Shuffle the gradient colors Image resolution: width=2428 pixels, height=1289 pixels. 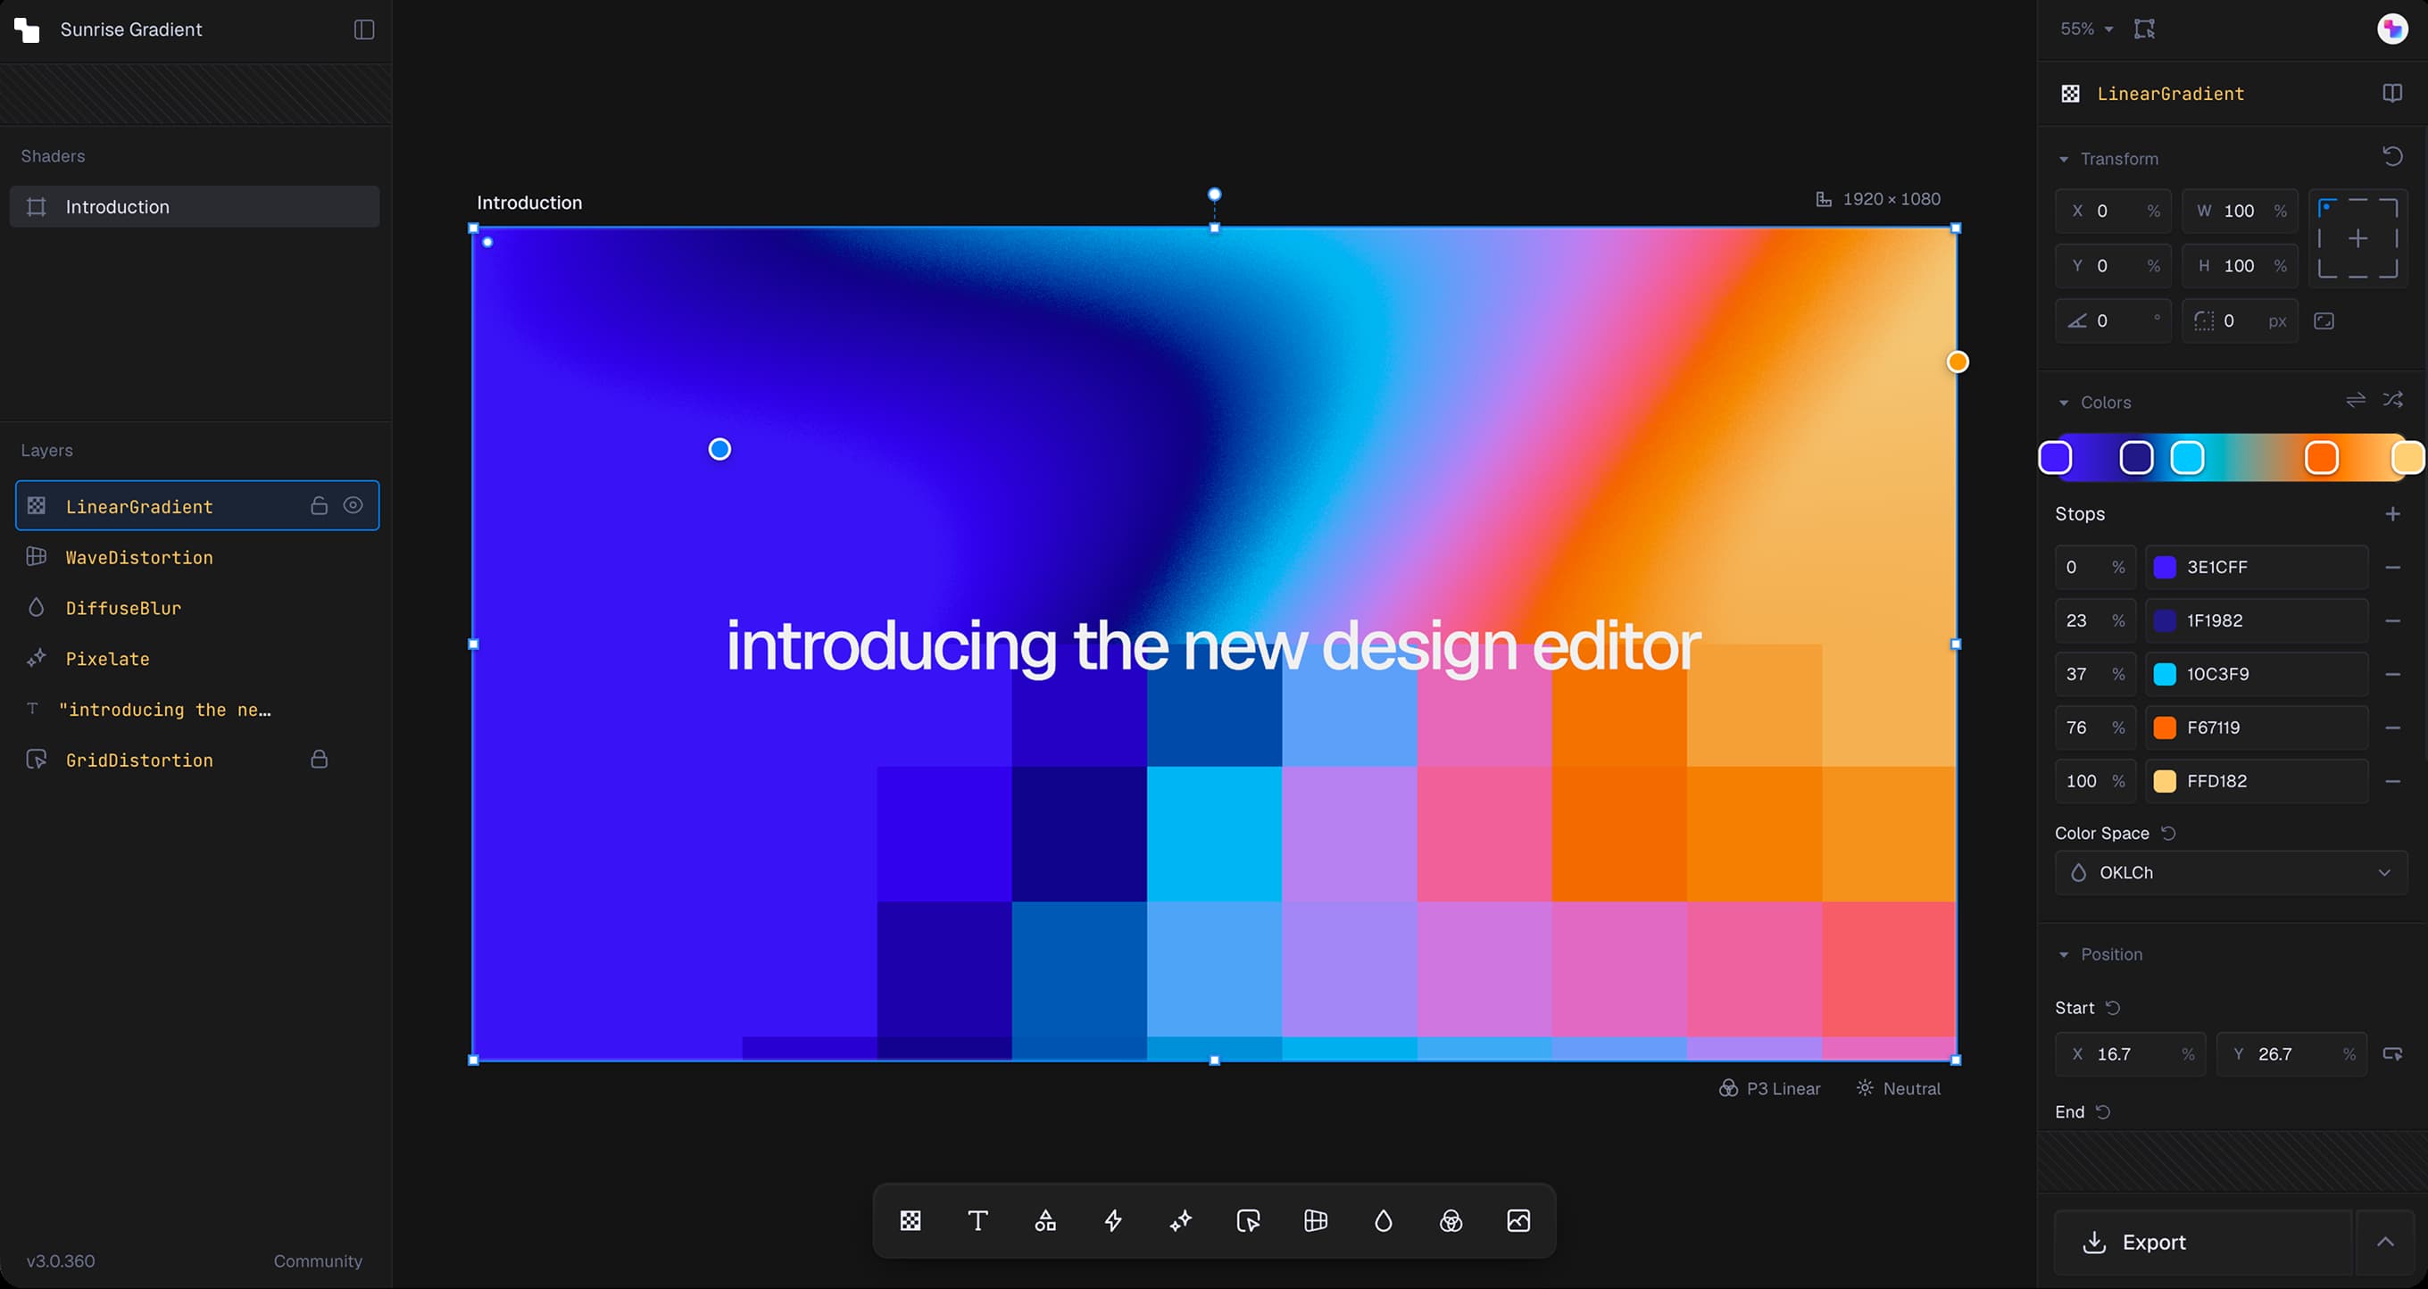point(2392,401)
